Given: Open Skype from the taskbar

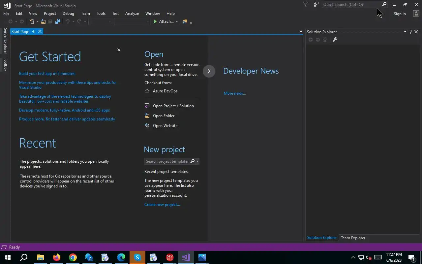Looking at the screenshot, I should (x=137, y=257).
